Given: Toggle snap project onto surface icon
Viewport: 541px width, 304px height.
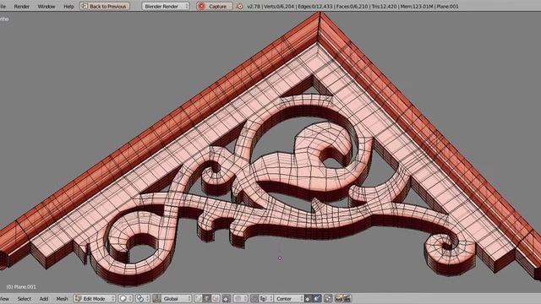Looking at the screenshot, I should 317,298.
